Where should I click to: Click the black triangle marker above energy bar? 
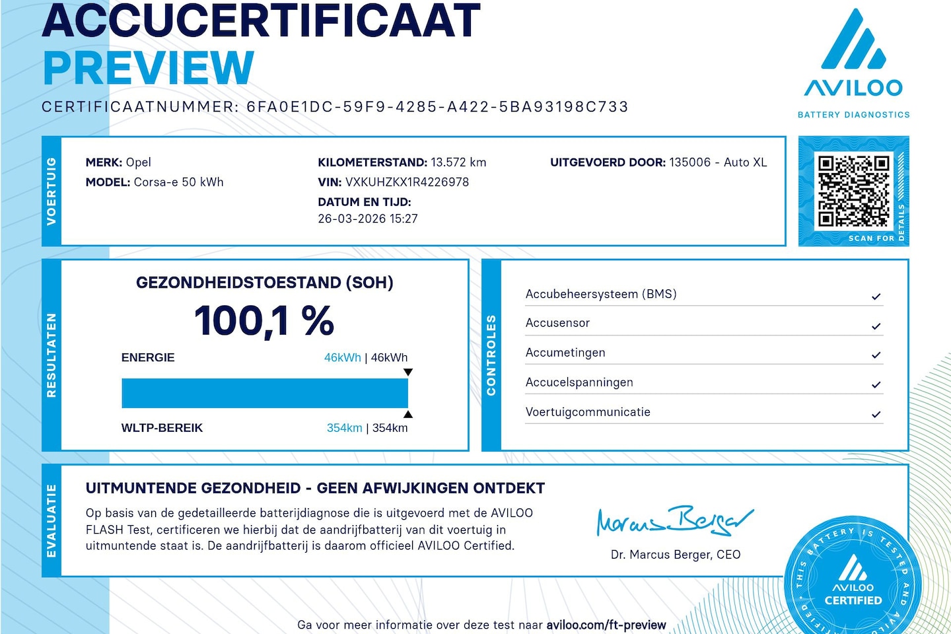click(x=408, y=372)
